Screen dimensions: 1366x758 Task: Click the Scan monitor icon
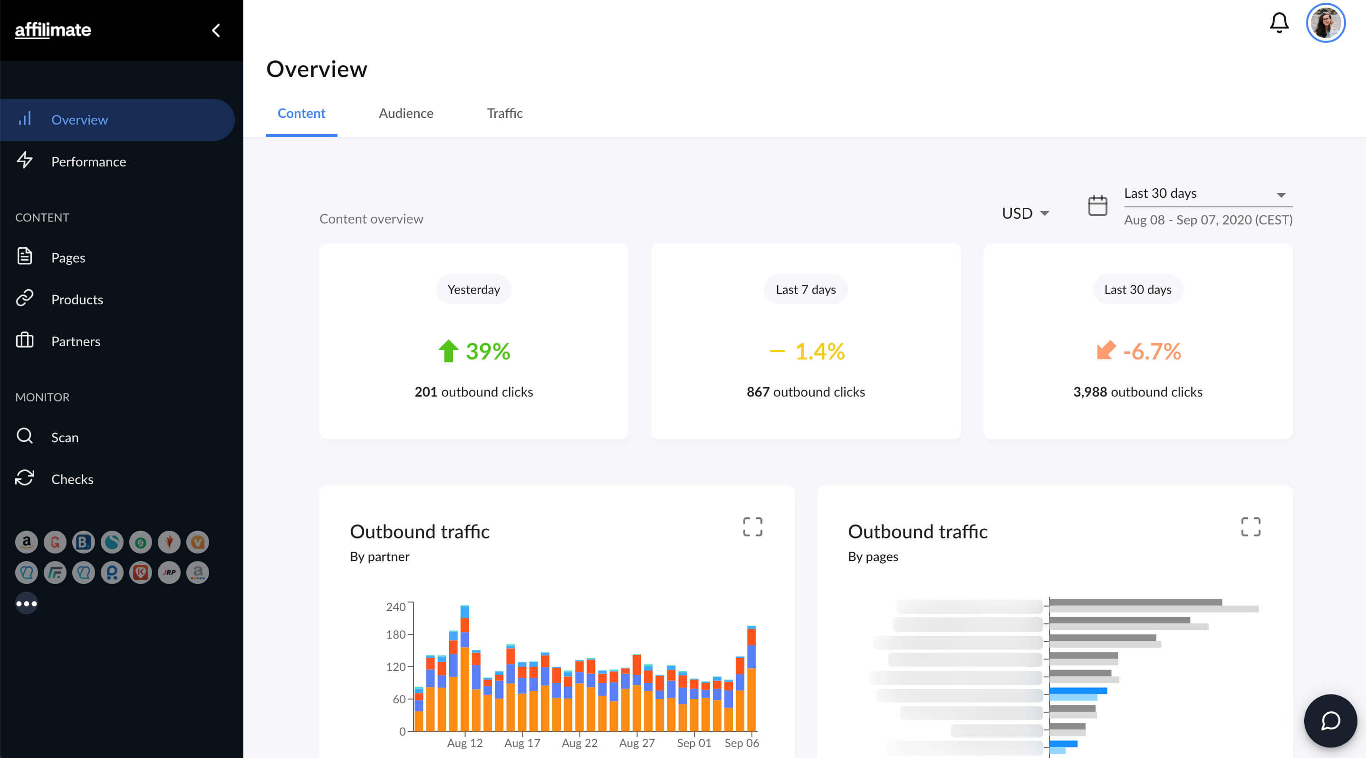tap(25, 436)
